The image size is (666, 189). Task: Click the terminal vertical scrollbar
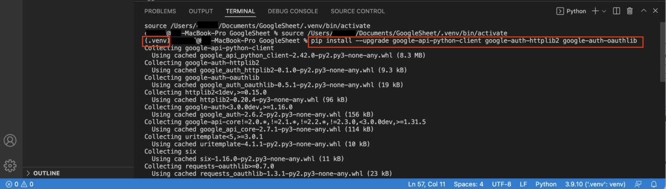coord(662,50)
